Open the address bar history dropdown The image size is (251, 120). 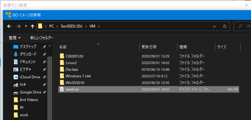[214, 27]
